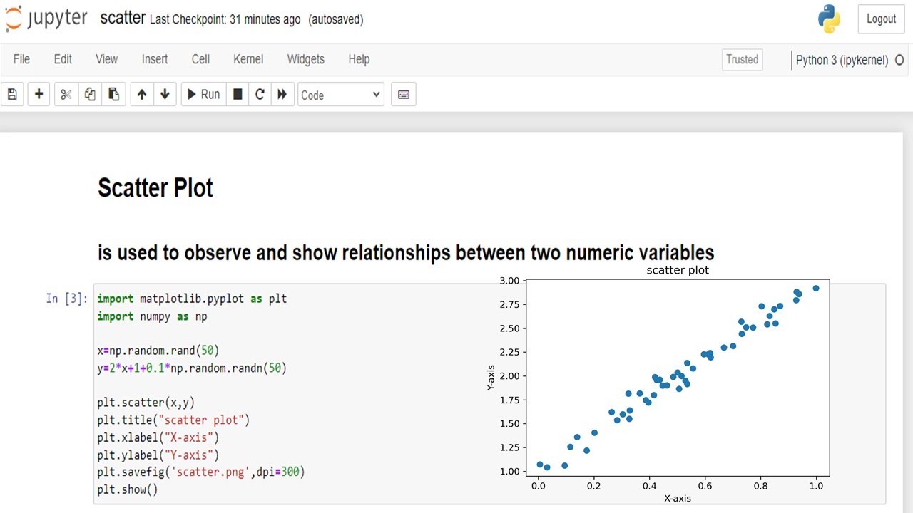Restart kernel and run all cells icon
The image size is (913, 513).
(282, 94)
